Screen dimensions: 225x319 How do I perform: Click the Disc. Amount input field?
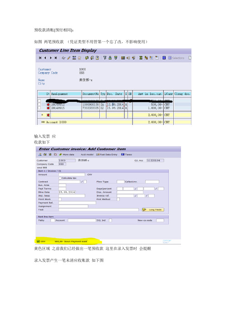(130, 192)
